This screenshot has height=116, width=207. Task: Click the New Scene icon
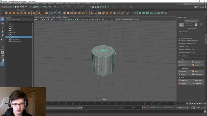tap(16, 7)
